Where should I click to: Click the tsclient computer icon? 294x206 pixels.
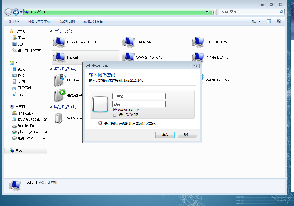(x=59, y=58)
